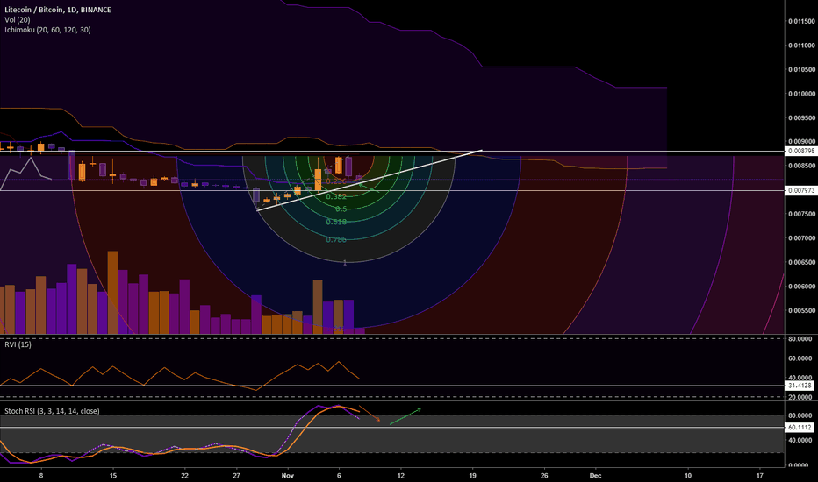
Task: Click the 19 date on time axis
Action: pyautogui.click(x=473, y=475)
